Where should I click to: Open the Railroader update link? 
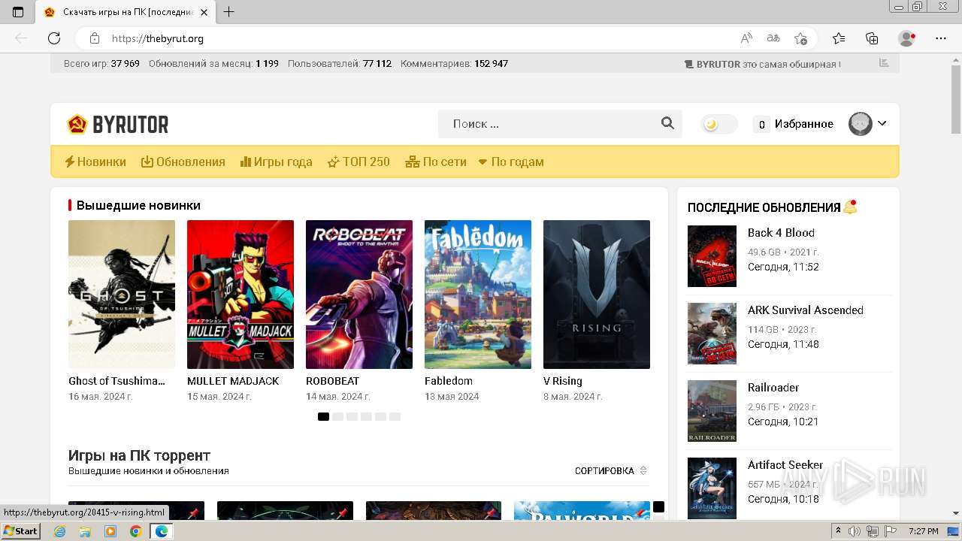[x=773, y=388]
